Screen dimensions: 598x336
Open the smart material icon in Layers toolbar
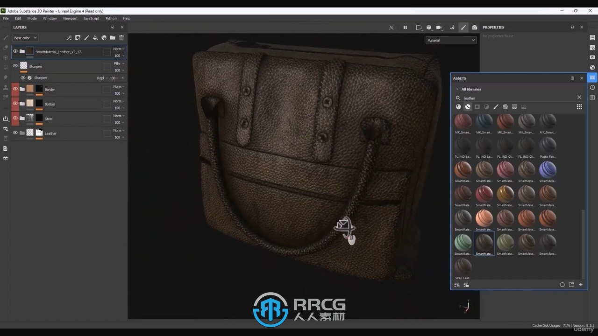[104, 38]
